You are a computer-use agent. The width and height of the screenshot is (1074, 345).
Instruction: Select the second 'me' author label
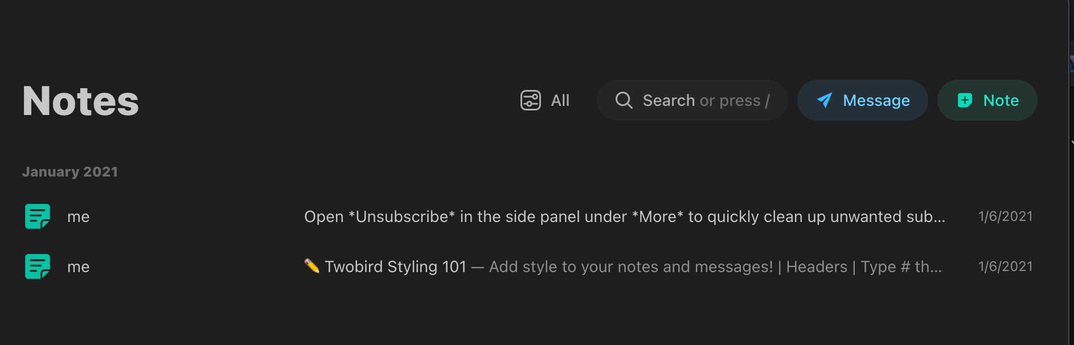[x=79, y=267]
